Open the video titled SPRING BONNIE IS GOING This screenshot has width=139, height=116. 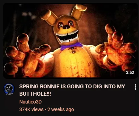(72, 90)
